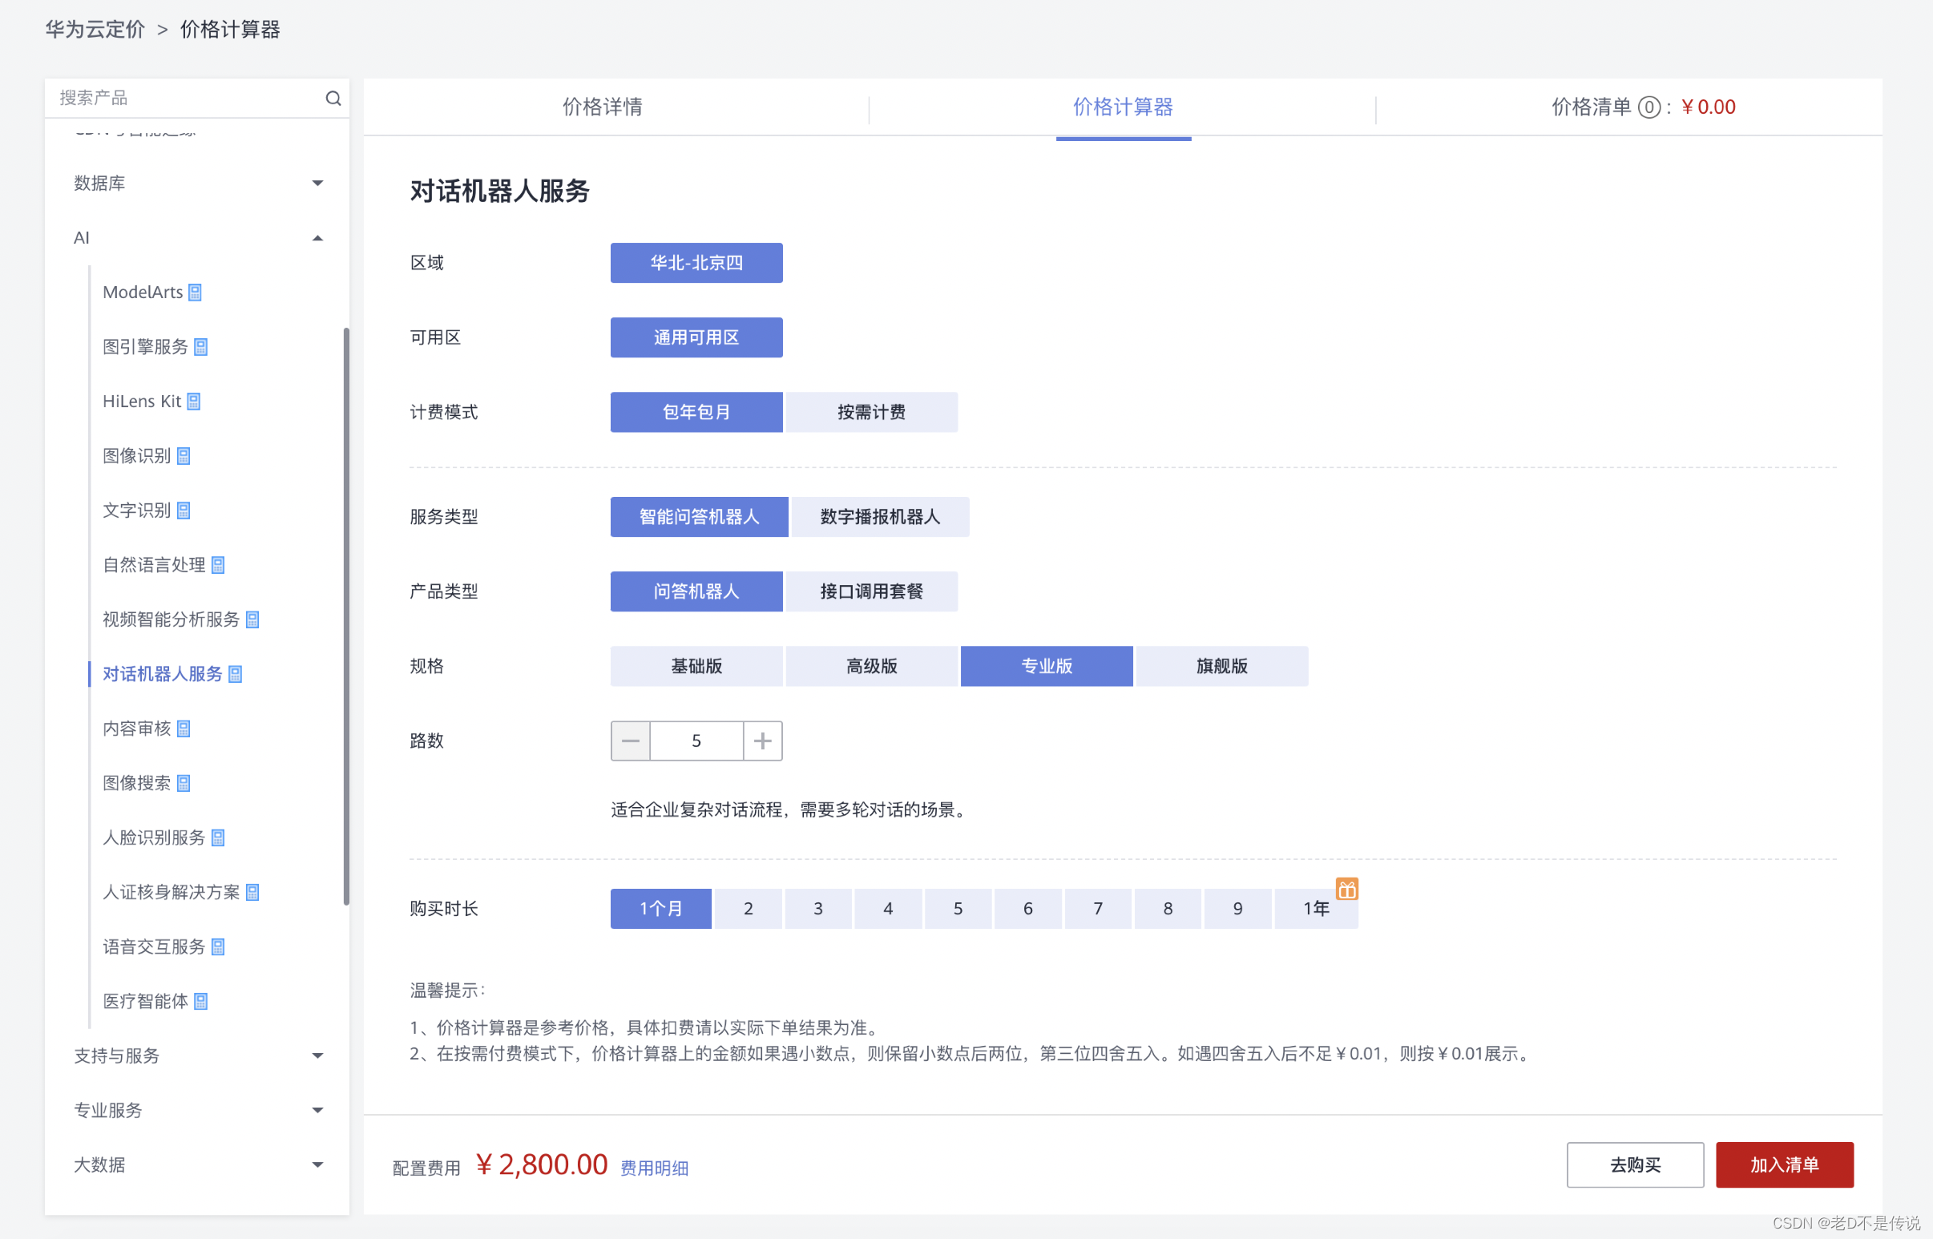Image resolution: width=1933 pixels, height=1239 pixels.
Task: Click calculator icon next to 人证核身解决方案
Action: pyautogui.click(x=252, y=892)
